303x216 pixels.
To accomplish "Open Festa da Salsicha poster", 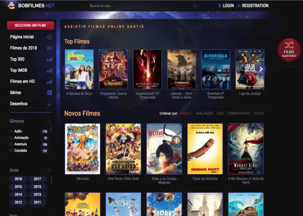I will [x=205, y=149].
